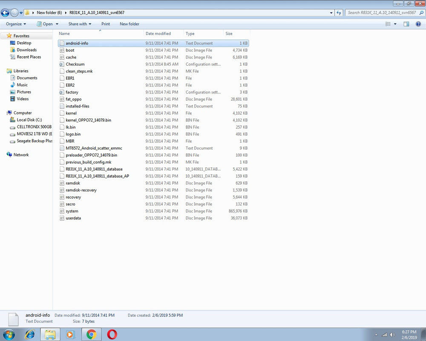
Task: Open Windows Media Player from taskbar
Action: coord(70,334)
